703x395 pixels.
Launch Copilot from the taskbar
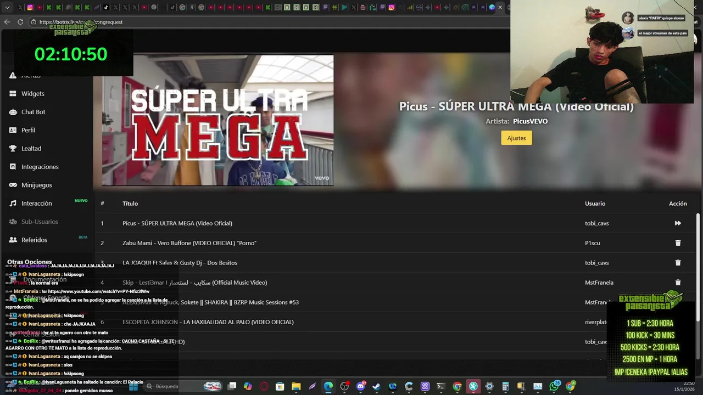pyautogui.click(x=248, y=386)
